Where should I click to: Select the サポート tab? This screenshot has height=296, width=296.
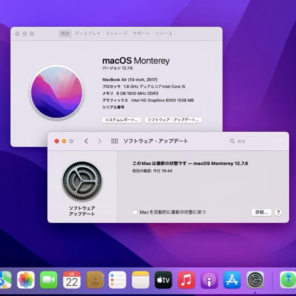pos(141,33)
